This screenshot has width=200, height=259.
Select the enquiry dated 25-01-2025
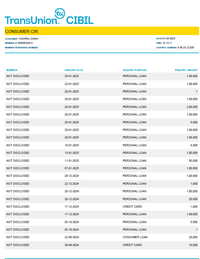click(x=72, y=76)
